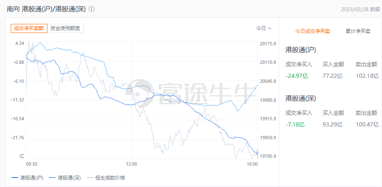Image resolution: width=382 pixels, height=187 pixels.
Task: Click the -7.18亿 net buy value
Action: 295,124
